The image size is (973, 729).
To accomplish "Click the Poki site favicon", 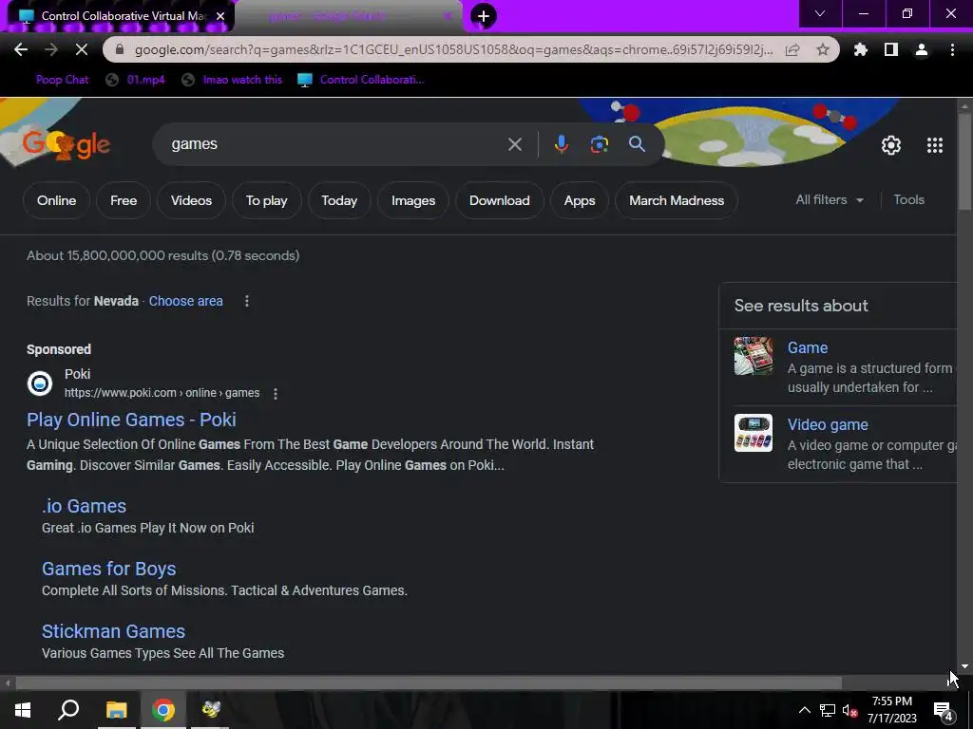I will [40, 383].
